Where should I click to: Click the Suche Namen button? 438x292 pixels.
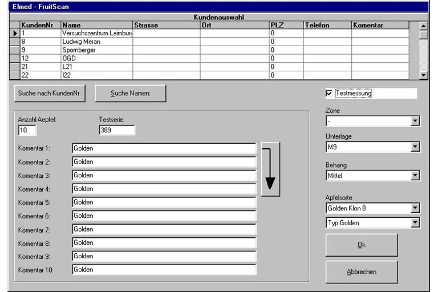click(x=130, y=94)
